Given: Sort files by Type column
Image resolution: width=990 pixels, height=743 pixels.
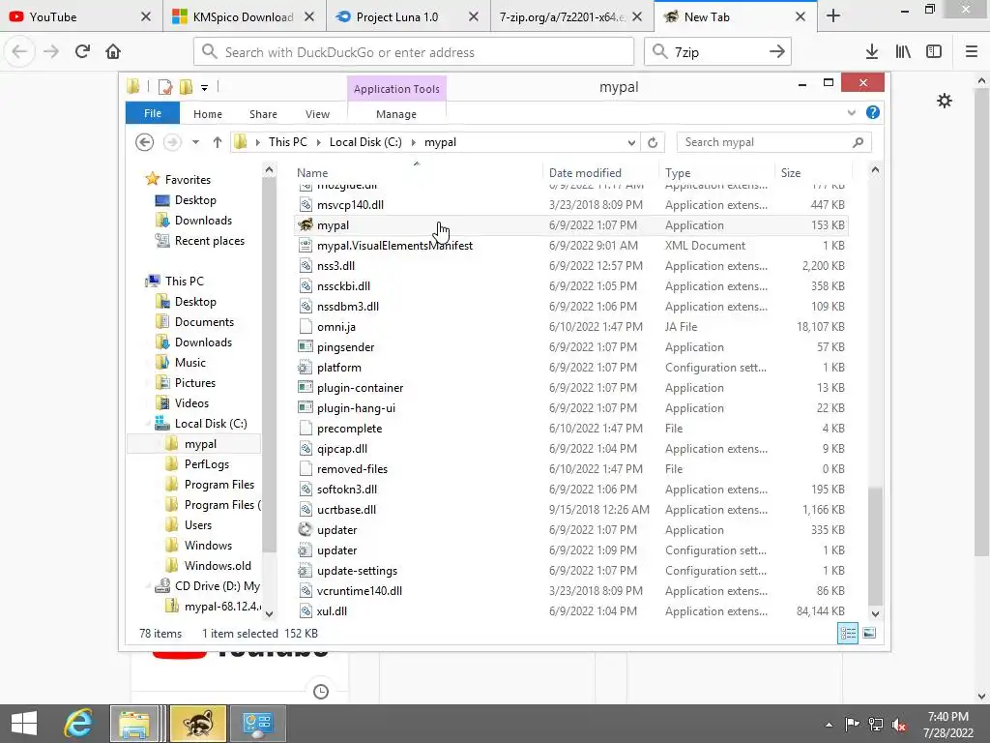Looking at the screenshot, I should pyautogui.click(x=716, y=172).
